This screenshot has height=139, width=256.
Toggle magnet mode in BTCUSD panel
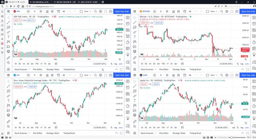tap(135, 69)
